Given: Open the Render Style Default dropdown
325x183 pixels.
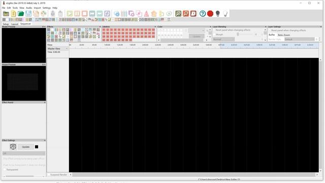Looking at the screenshot, I should 299,39.
